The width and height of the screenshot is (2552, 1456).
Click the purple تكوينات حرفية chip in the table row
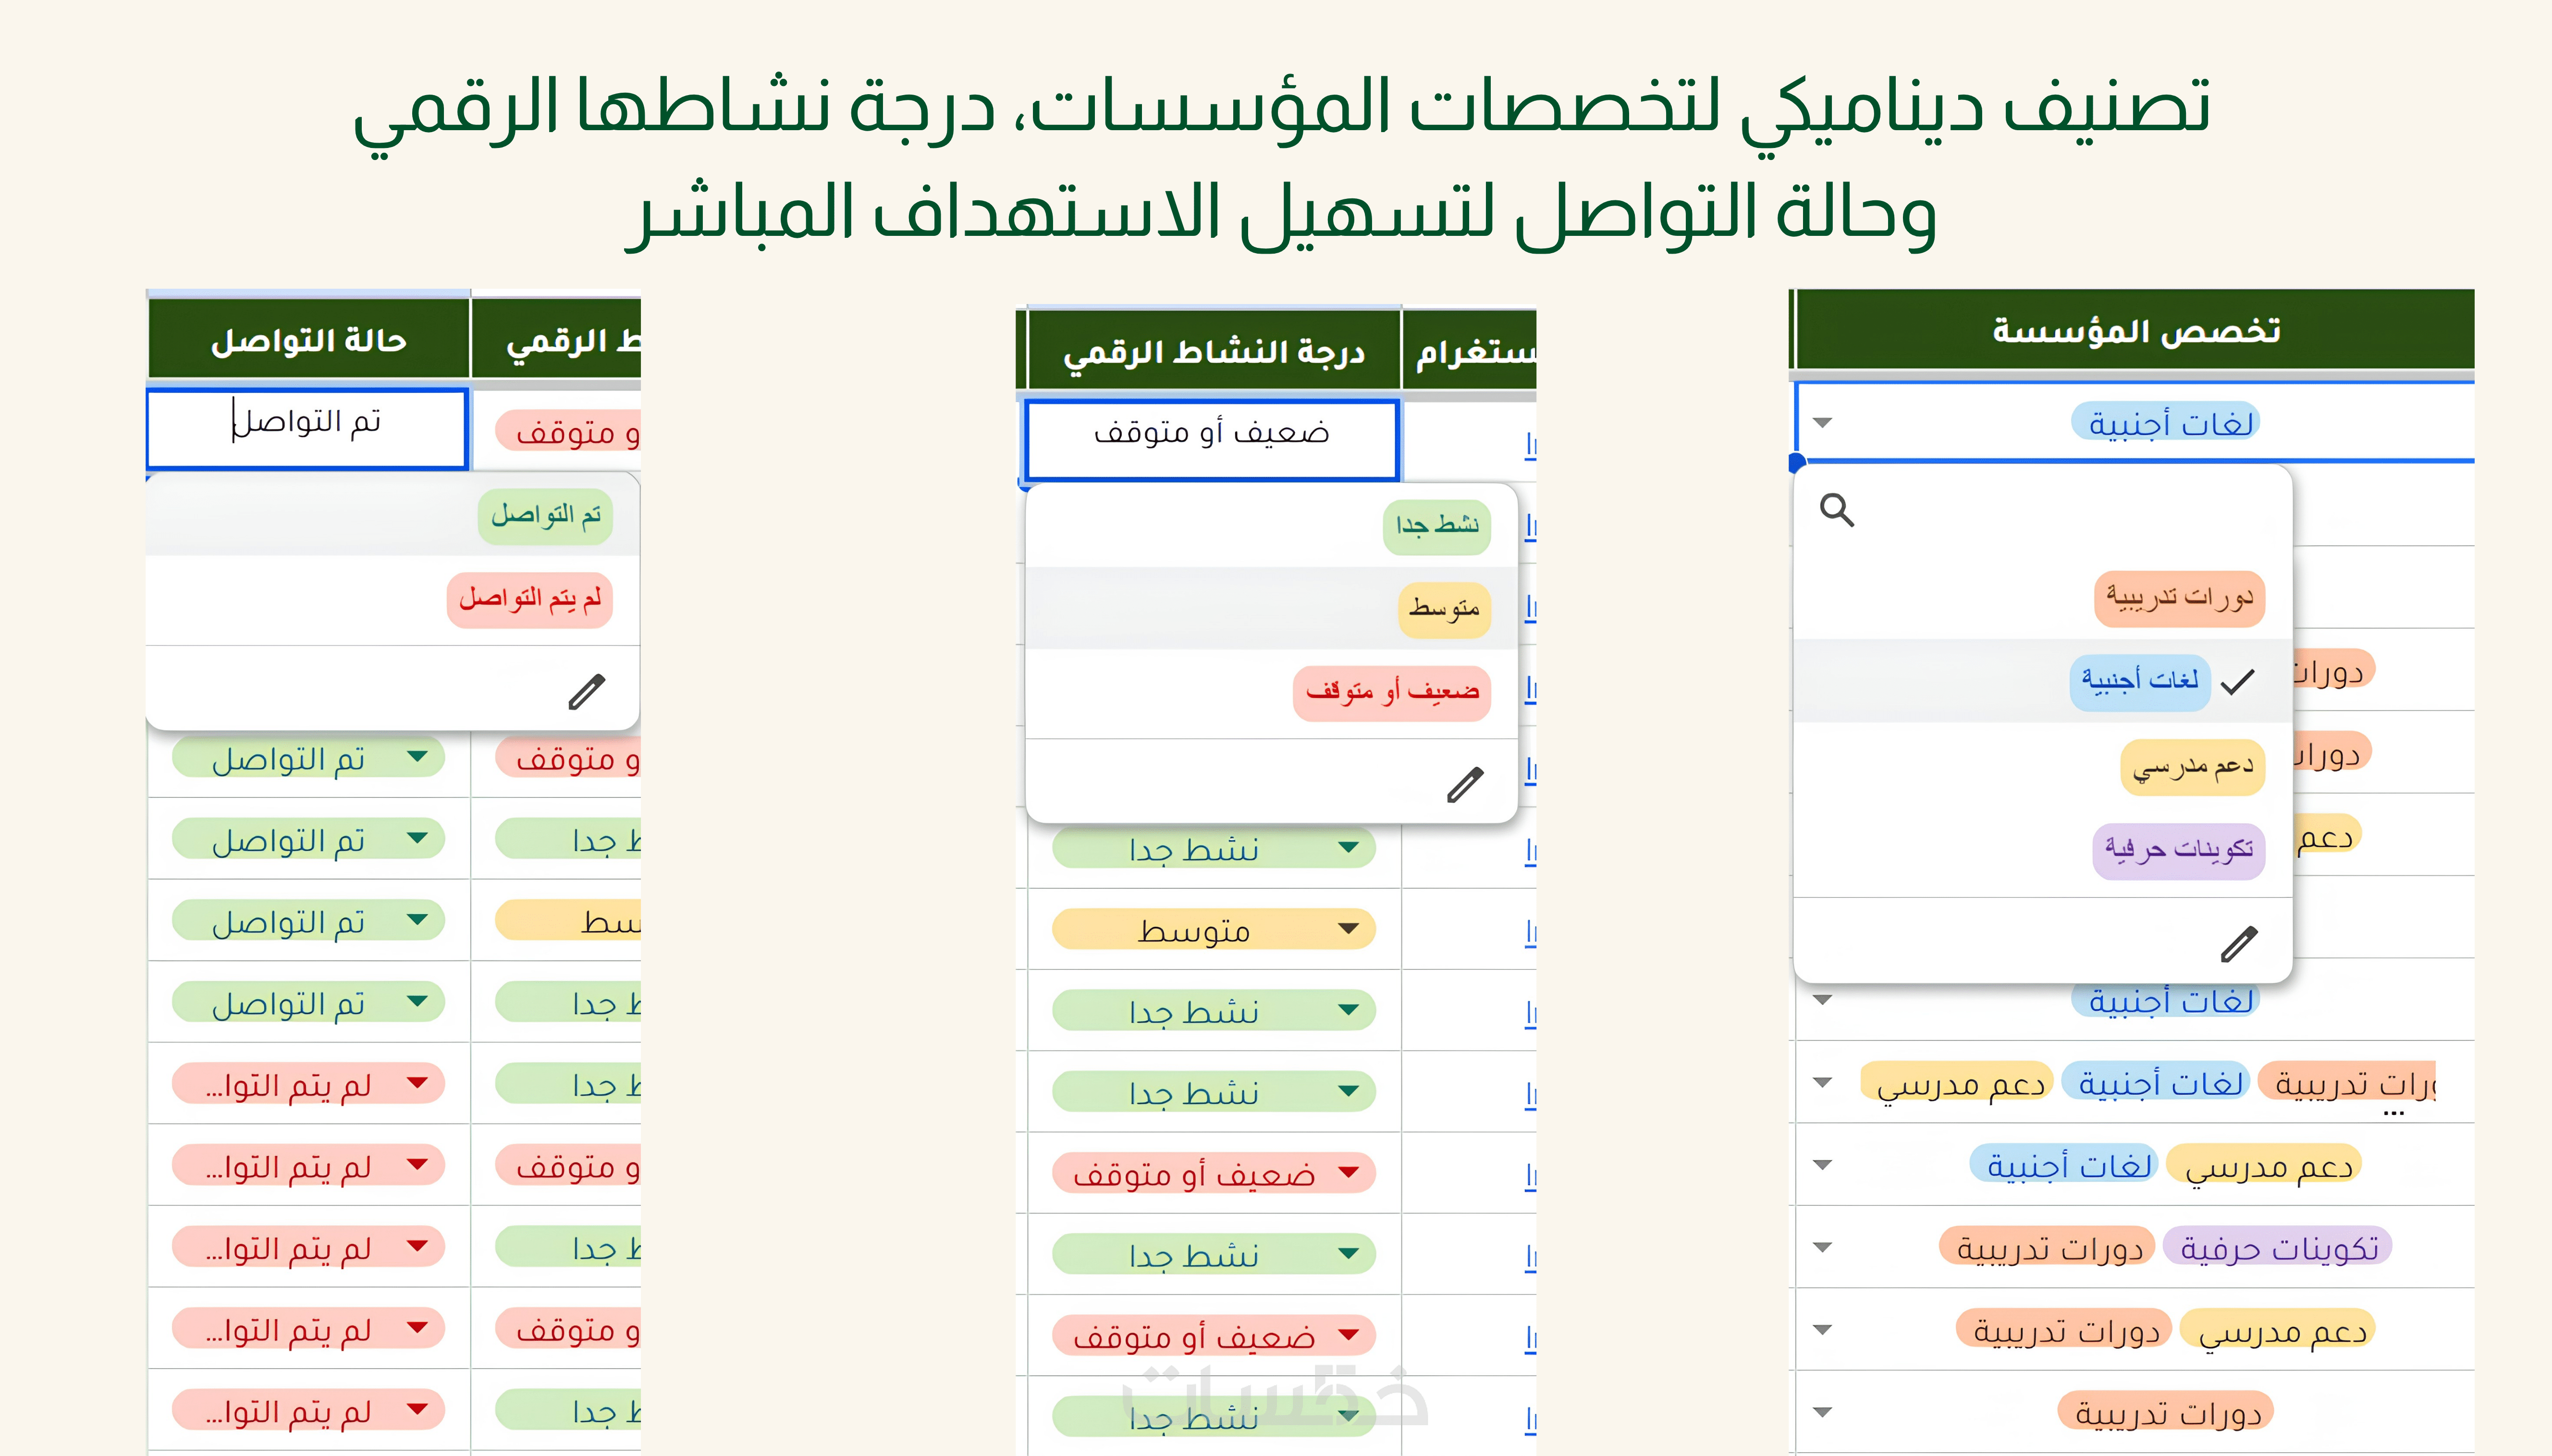(x=2277, y=1247)
